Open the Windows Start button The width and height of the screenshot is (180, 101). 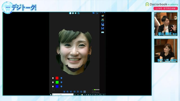coord(51,95)
